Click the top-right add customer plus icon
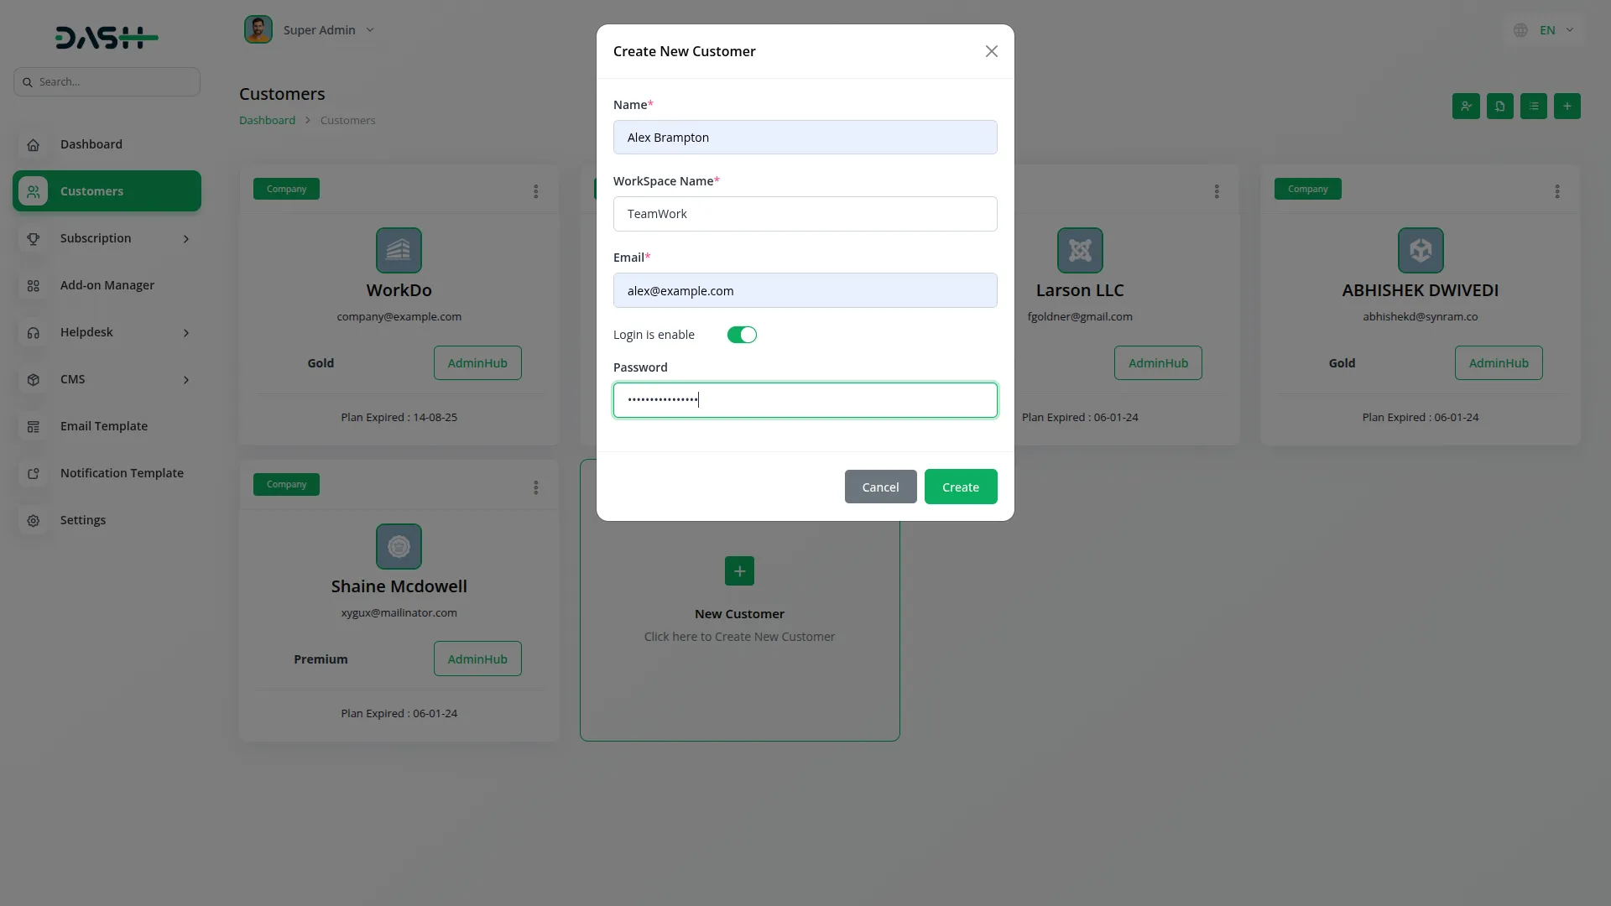 pyautogui.click(x=1567, y=107)
